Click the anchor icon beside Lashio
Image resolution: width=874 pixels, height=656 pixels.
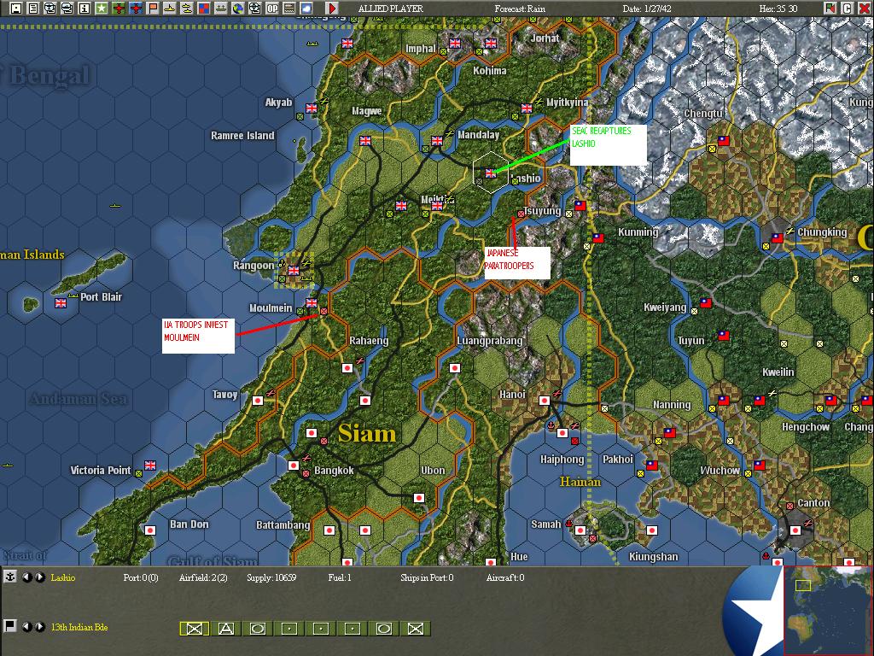(10, 577)
